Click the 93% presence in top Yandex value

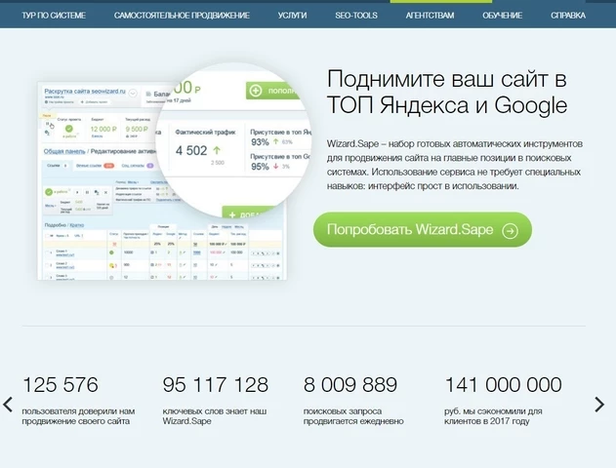(260, 142)
